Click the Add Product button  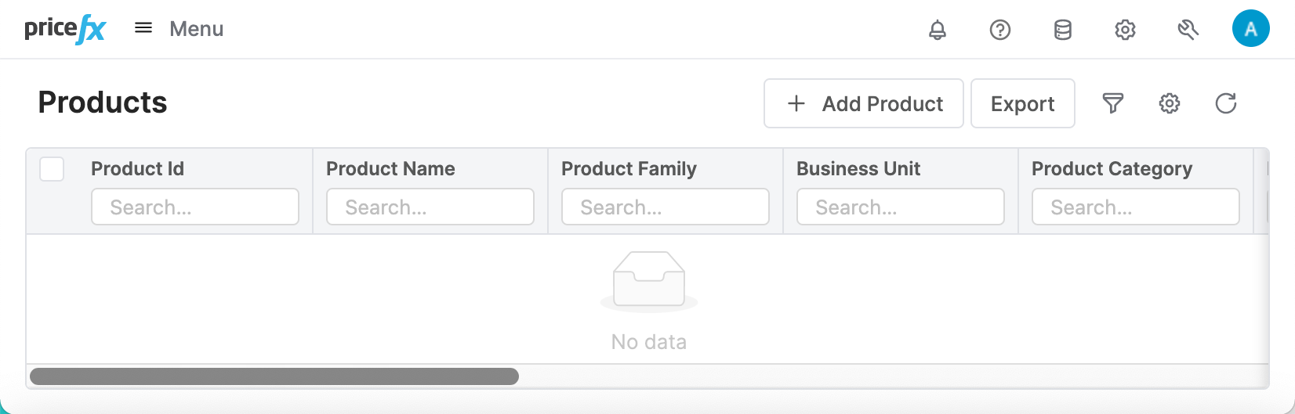coord(864,103)
